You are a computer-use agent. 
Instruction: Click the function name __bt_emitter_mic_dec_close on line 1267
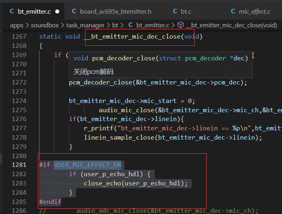[x=132, y=37]
